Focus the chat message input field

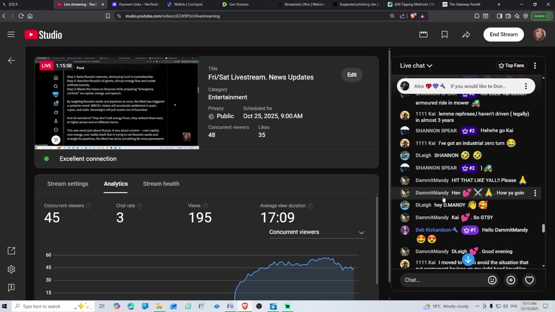(443, 280)
